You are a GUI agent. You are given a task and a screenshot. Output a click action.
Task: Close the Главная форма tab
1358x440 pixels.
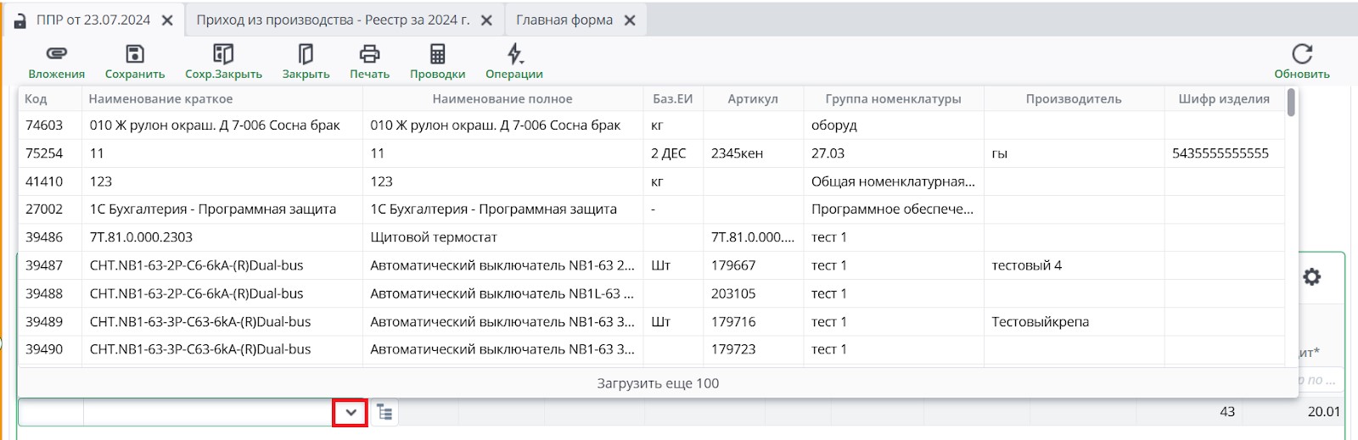(x=630, y=20)
